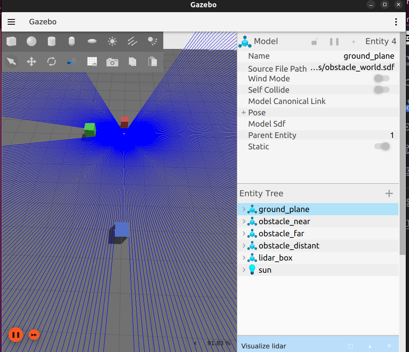Close the Visualize lidar panel
Screen dimensions: 409x352
pos(389,346)
